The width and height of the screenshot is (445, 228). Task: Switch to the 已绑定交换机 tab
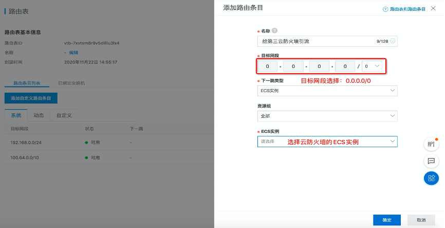coord(71,83)
